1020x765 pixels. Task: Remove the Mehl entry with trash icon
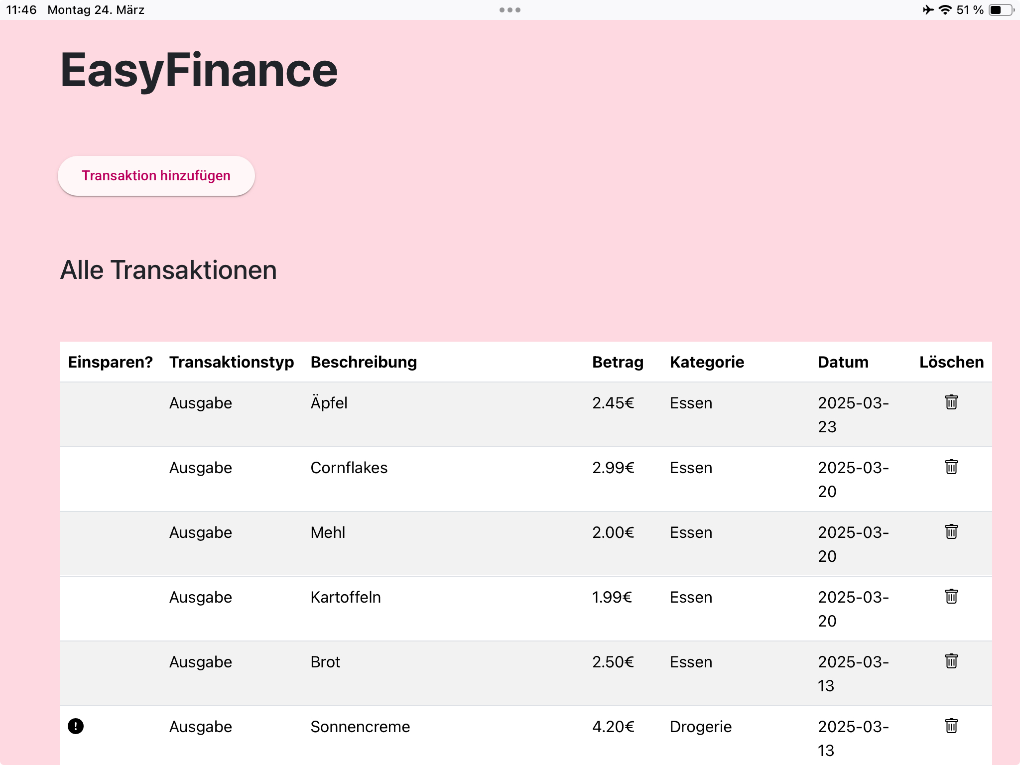point(951,531)
